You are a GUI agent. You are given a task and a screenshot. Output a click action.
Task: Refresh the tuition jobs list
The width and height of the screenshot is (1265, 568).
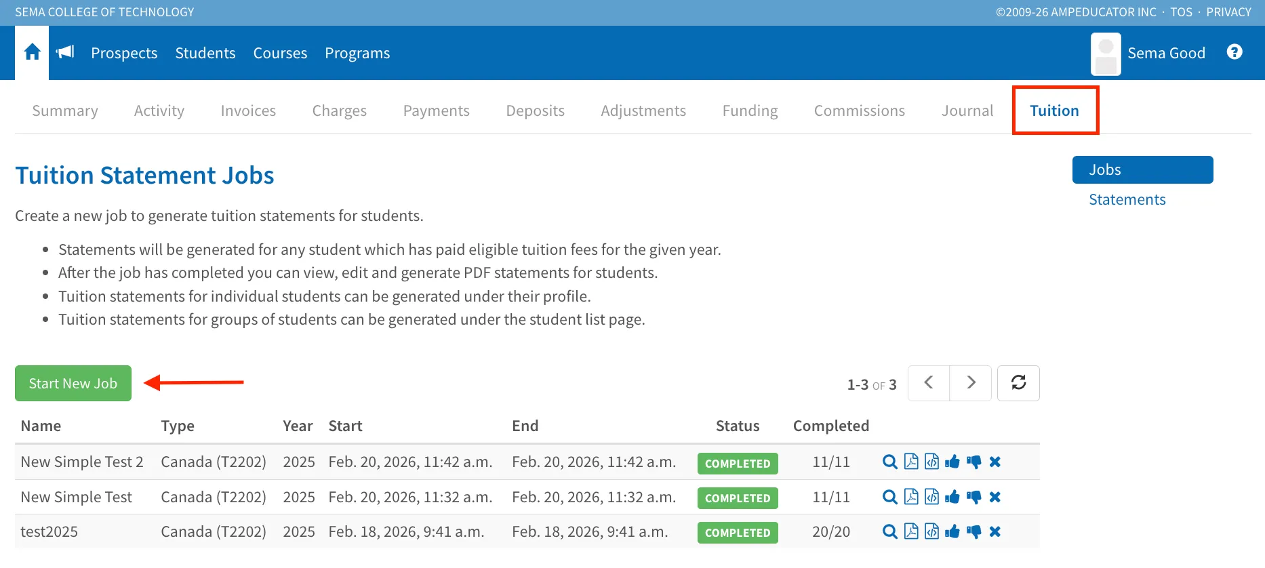click(x=1018, y=383)
